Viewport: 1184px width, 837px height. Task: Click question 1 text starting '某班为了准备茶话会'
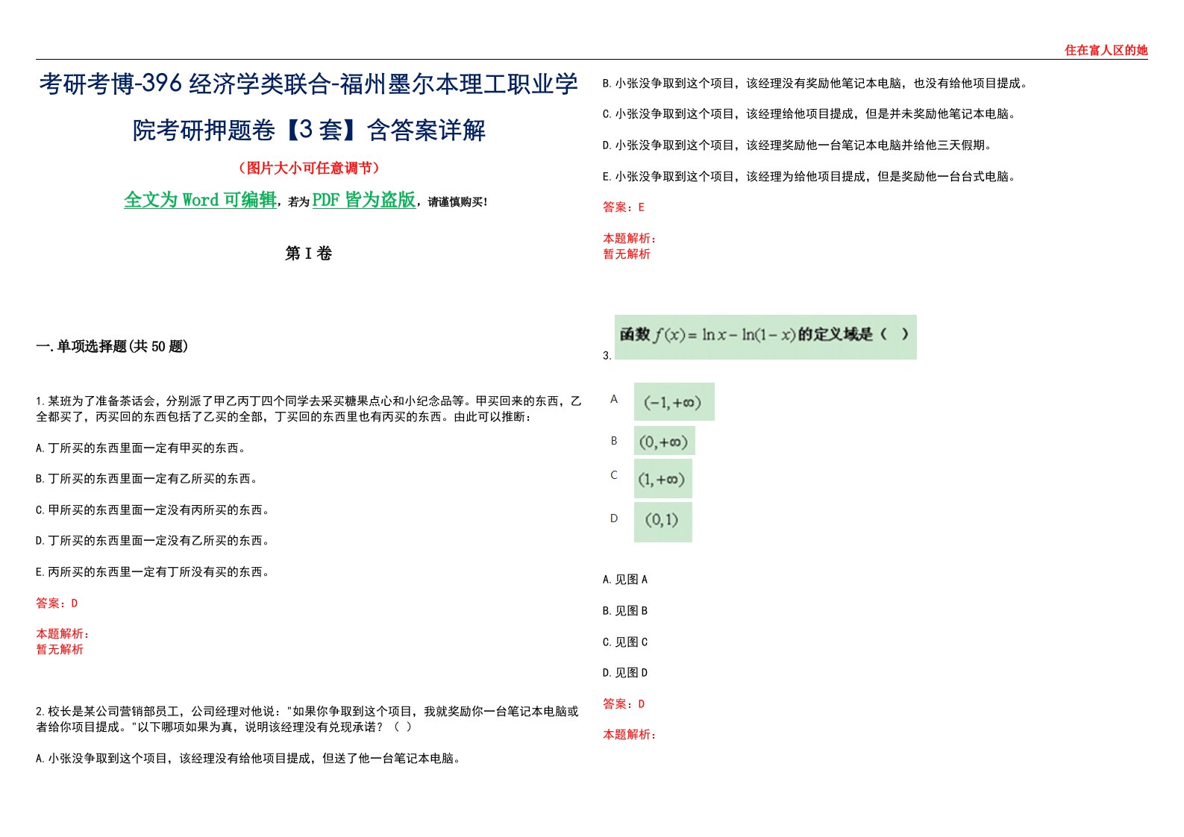[x=309, y=409]
